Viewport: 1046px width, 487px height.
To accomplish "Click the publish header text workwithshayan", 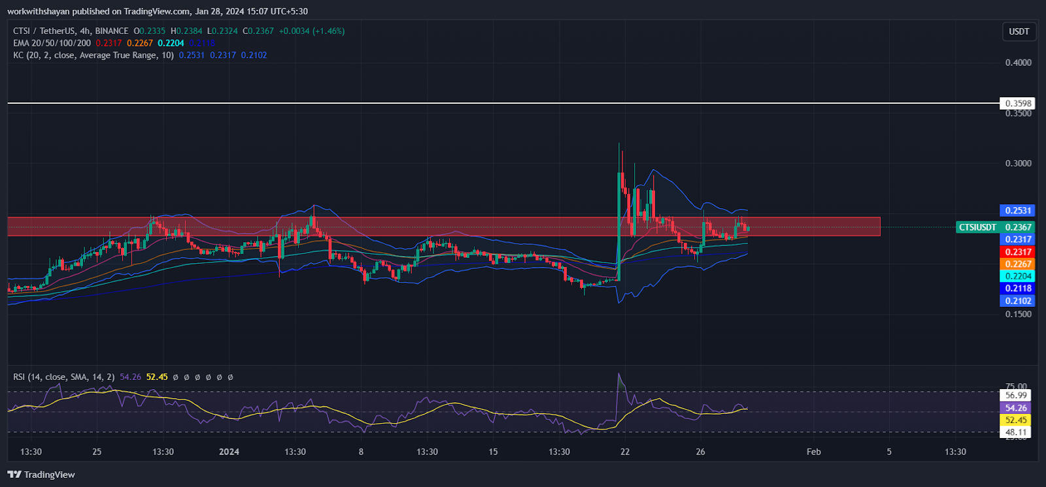I will 39,11.
